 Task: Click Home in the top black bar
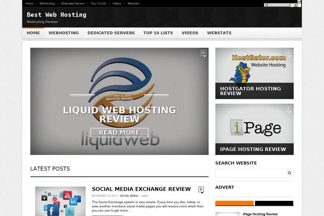(29, 4)
